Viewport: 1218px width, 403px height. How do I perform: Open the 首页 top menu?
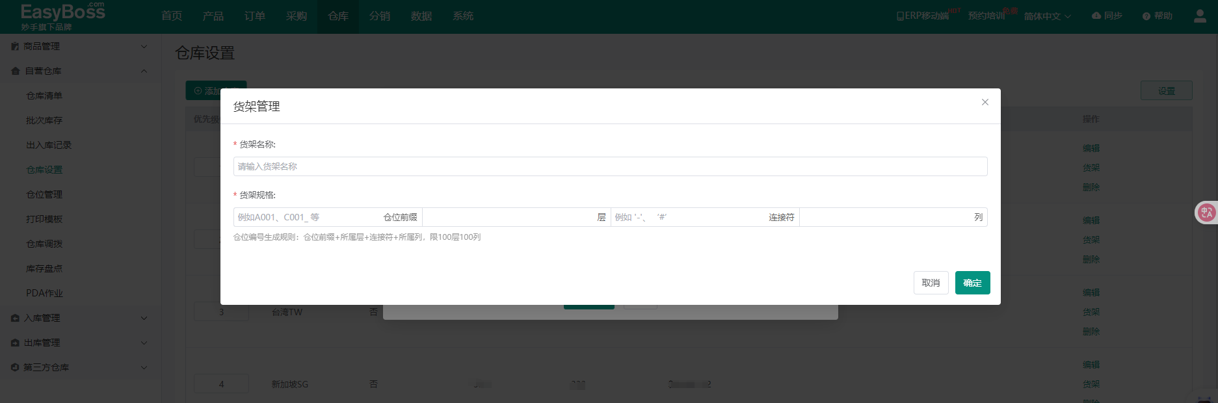(x=172, y=16)
